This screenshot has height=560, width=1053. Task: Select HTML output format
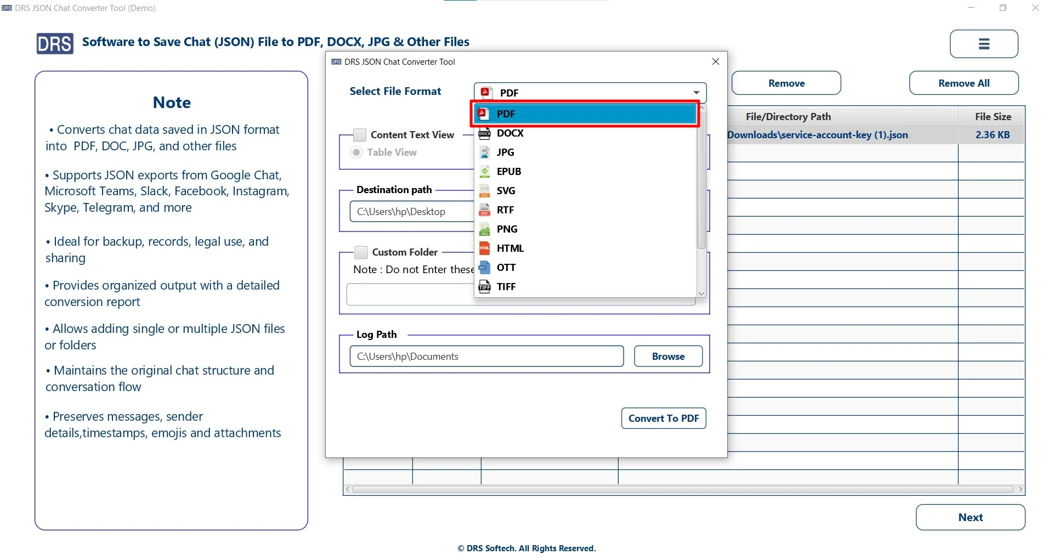[x=585, y=248]
